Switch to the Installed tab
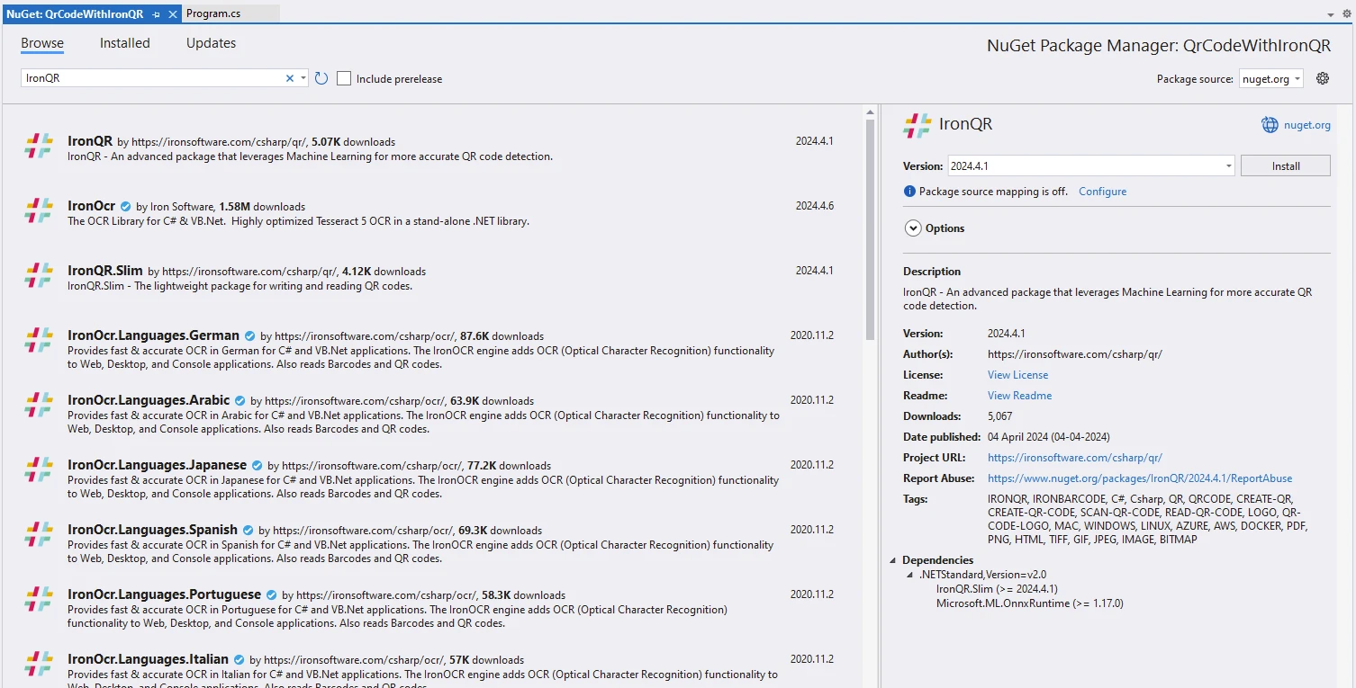Screen dimensions: 1356x688 point(124,43)
